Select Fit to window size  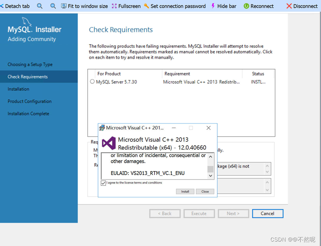click(84, 6)
